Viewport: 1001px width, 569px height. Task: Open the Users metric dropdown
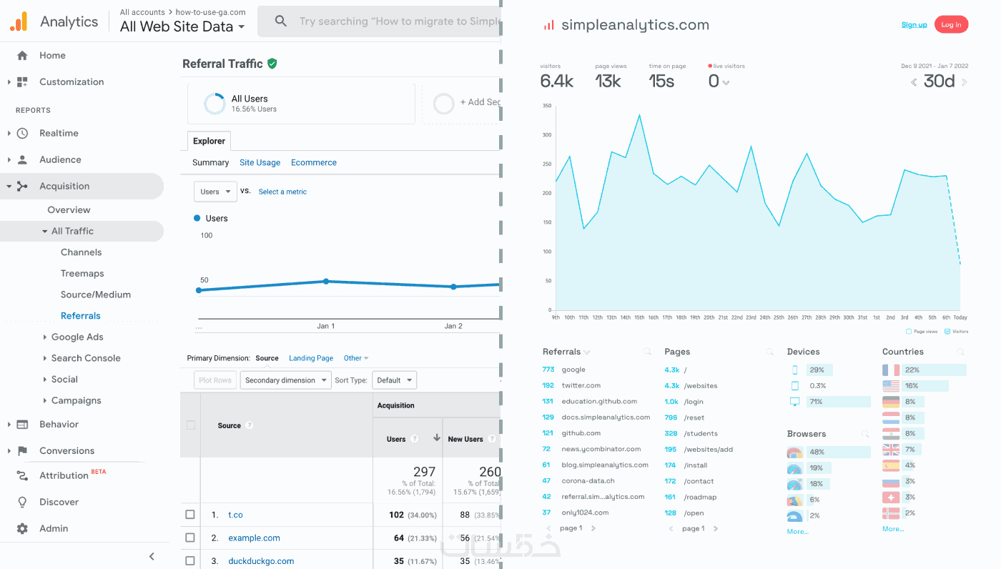(215, 192)
